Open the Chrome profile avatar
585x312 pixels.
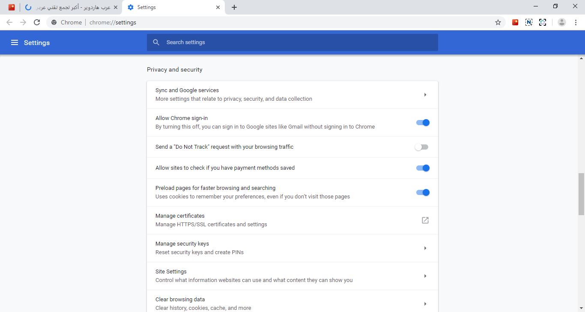pyautogui.click(x=562, y=22)
